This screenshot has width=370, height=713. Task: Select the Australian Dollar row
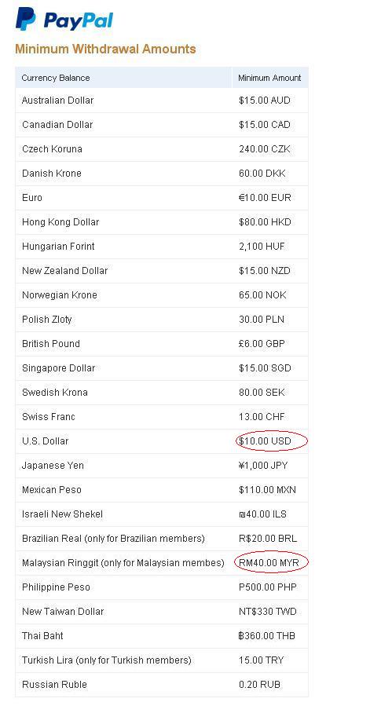click(x=162, y=101)
